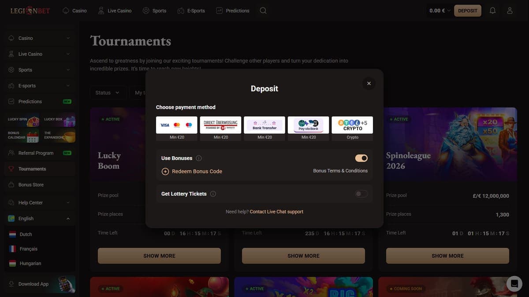Click the Tournaments page heading
Screen dimensions: 529x297
tap(130, 41)
